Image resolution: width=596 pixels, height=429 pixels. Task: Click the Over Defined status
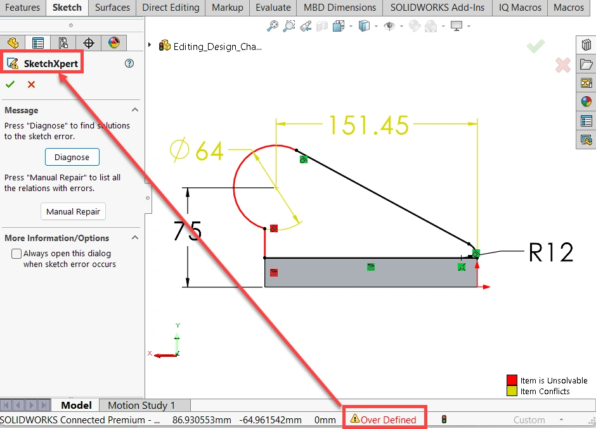(x=384, y=420)
